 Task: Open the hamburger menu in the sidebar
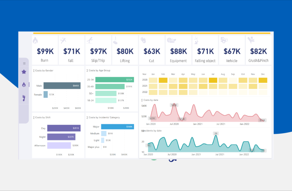point(24,63)
